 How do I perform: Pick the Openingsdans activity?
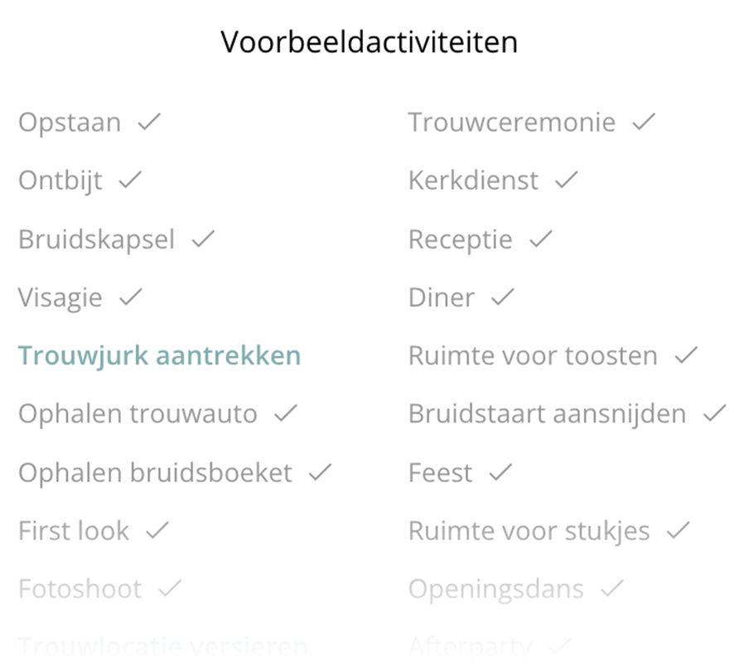coord(495,589)
